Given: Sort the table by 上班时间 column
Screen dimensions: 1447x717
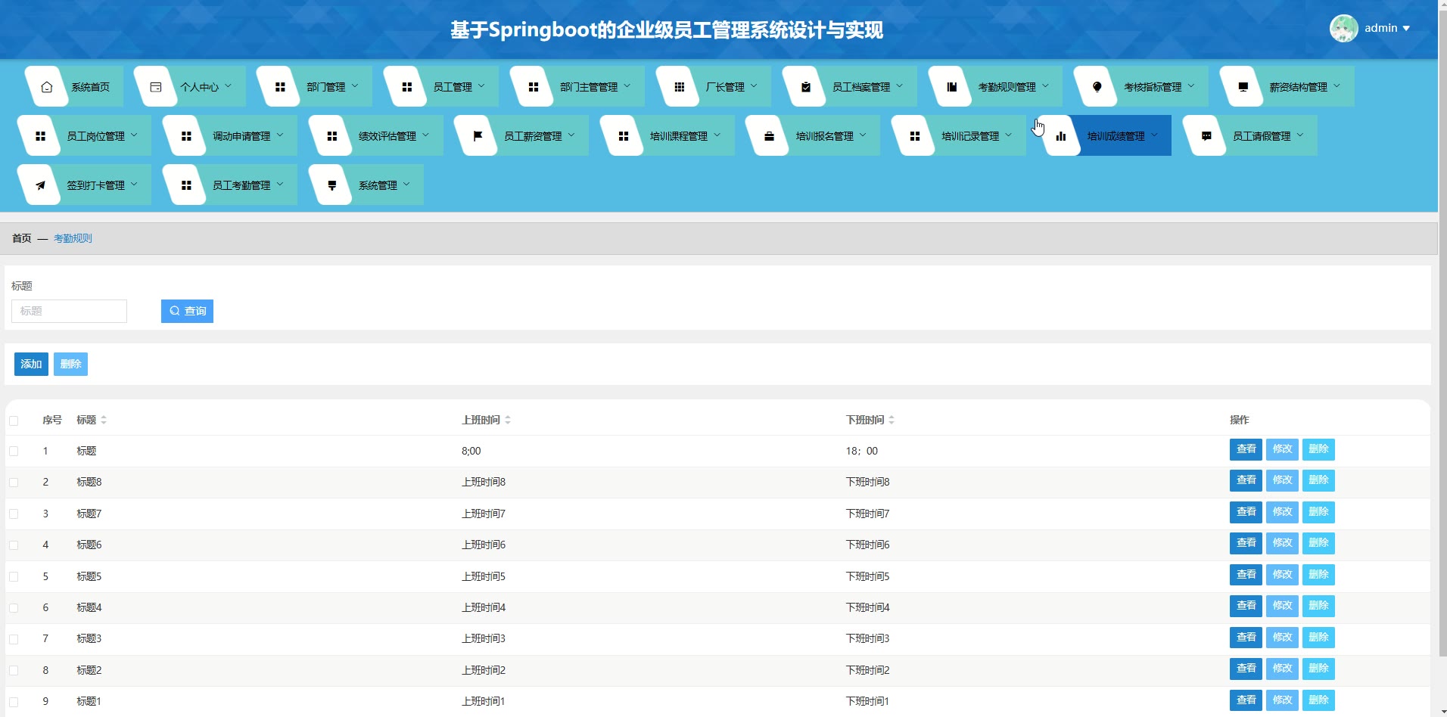Looking at the screenshot, I should pyautogui.click(x=508, y=420).
